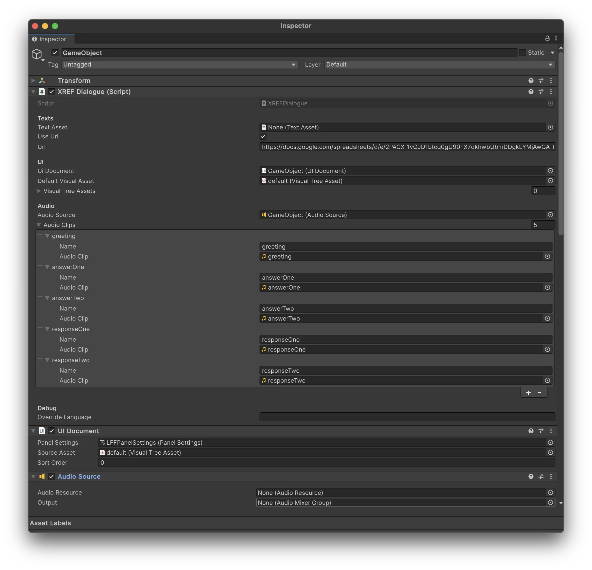Open object picker for greeting Audio Clip

[547, 256]
